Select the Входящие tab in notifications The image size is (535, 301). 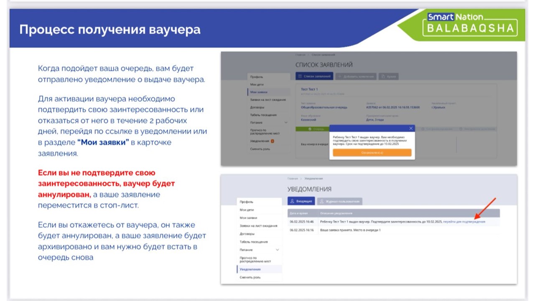(301, 201)
